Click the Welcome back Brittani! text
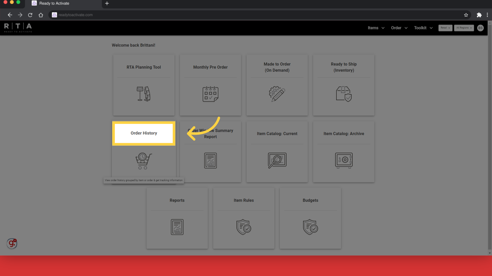This screenshot has width=492, height=276. tap(134, 45)
